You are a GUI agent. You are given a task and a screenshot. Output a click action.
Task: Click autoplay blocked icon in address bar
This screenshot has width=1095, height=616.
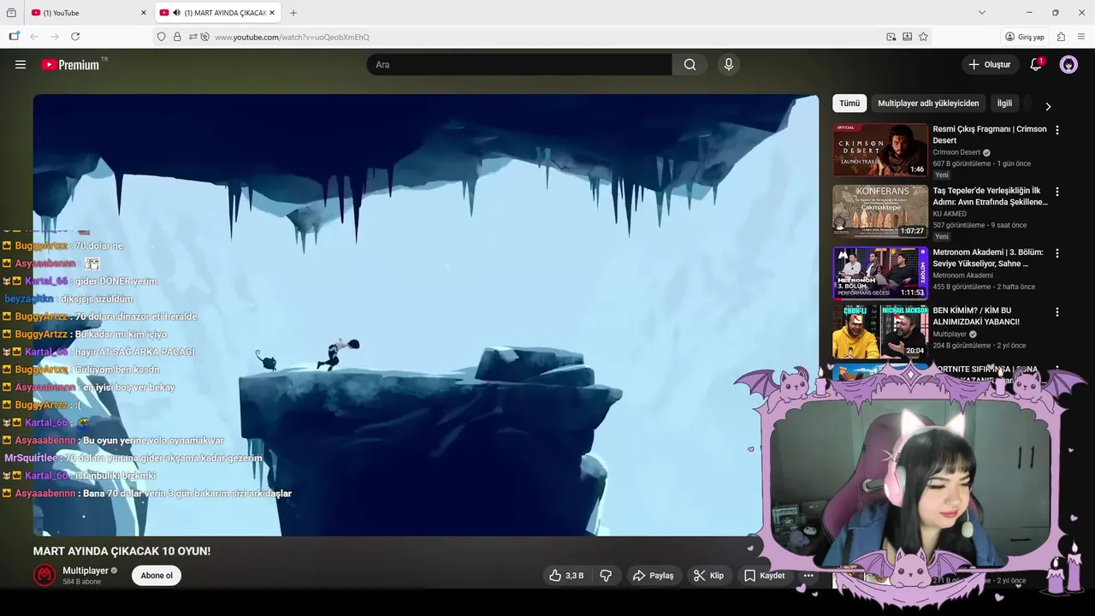tap(204, 37)
